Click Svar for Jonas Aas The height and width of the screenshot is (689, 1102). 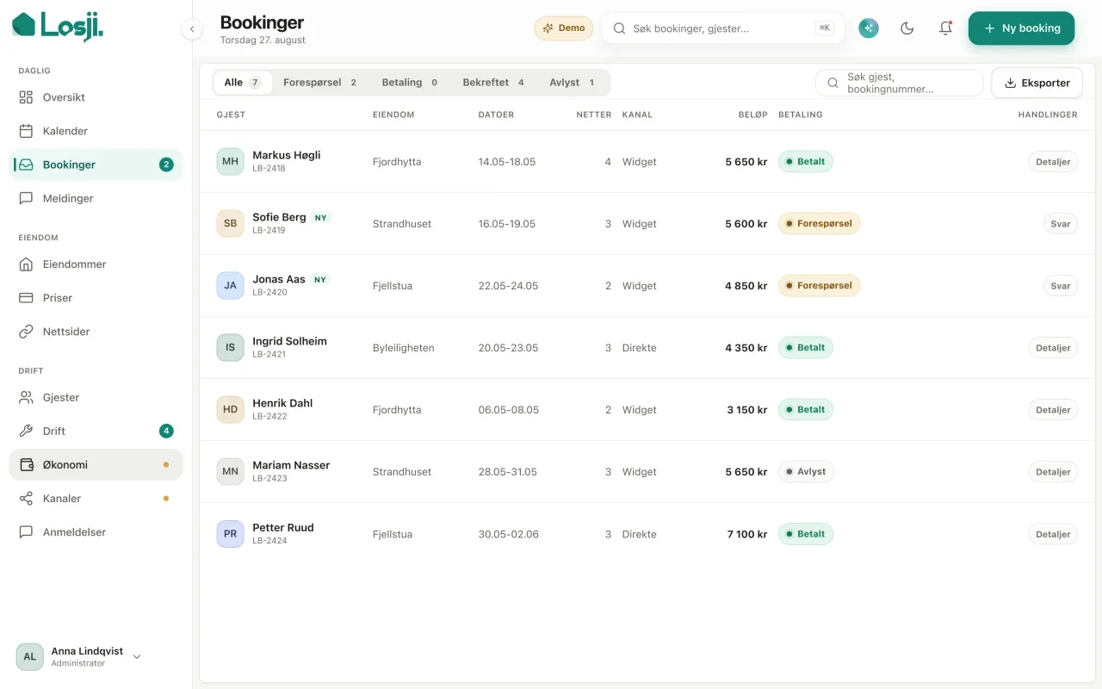point(1061,286)
